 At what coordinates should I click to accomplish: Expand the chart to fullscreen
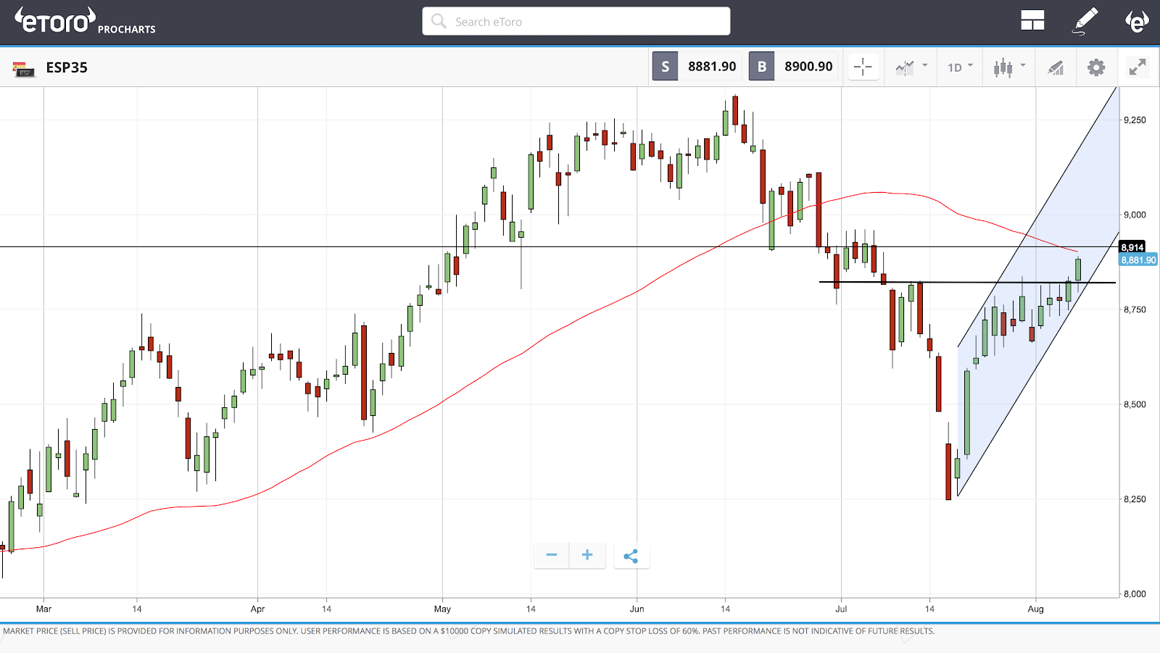click(1138, 67)
